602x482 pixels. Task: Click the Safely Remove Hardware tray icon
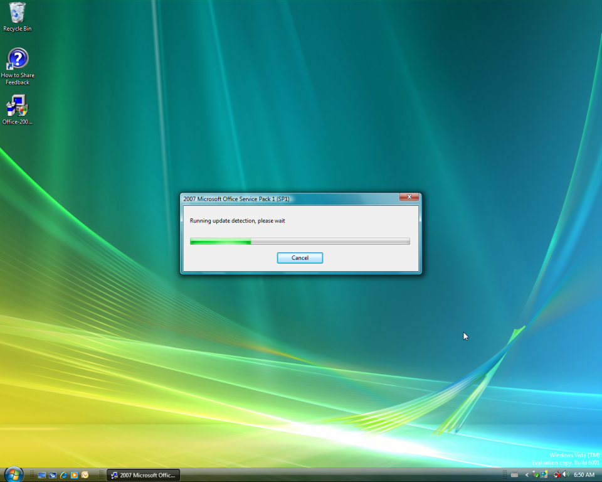[x=536, y=475]
